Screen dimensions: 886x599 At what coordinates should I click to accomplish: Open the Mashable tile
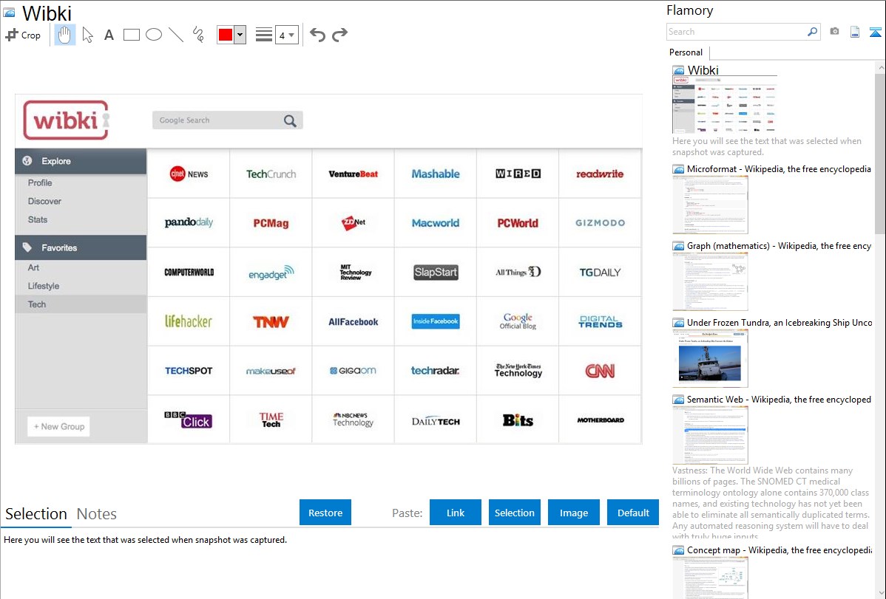pos(436,174)
